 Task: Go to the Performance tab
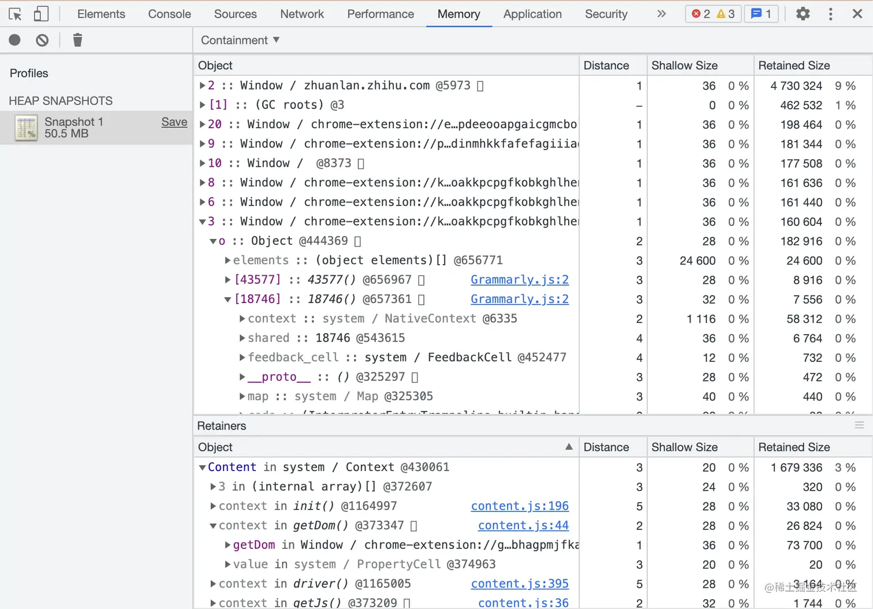point(380,14)
